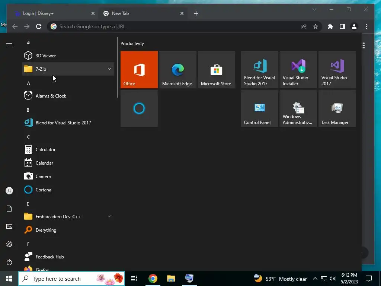Expand the Embarcadero Dev-C++ folder
This screenshot has height=286, width=381.
point(68,216)
